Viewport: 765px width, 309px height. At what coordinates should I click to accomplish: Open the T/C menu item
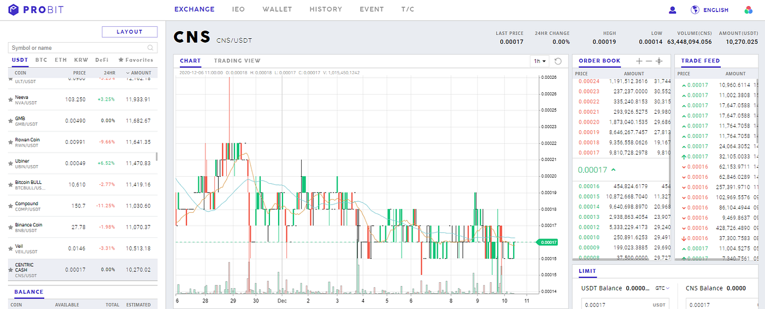pos(408,9)
